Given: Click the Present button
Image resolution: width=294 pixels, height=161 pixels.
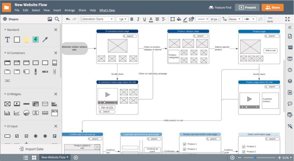Looking at the screenshot, I should click(247, 7).
